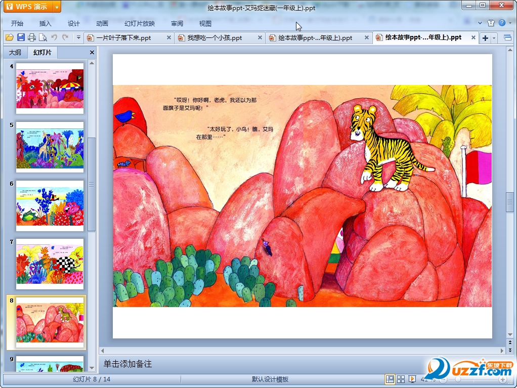Close the slide thumbnail pane
Screen dimensions: 517x388
pos(92,53)
